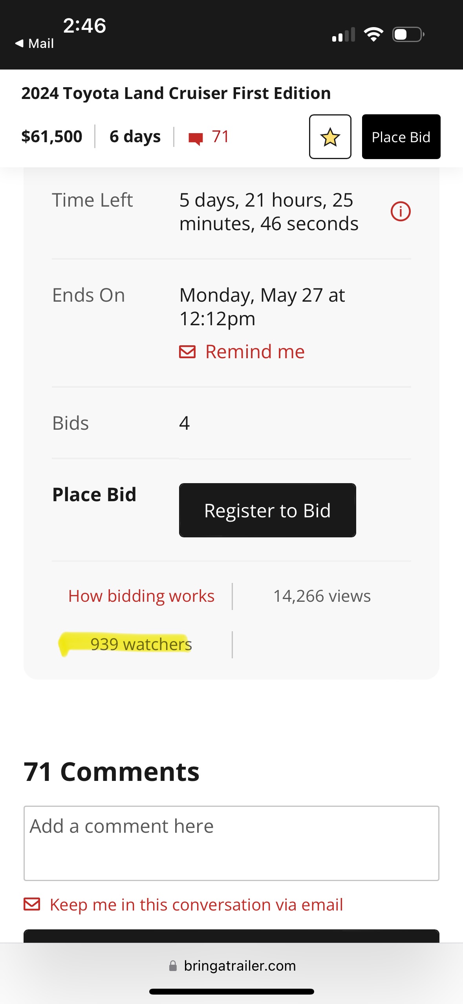Tap the lock icon in address bar
The height and width of the screenshot is (1004, 463).
173,966
